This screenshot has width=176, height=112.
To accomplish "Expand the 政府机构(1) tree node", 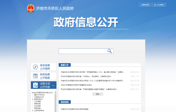I will click(33, 99).
